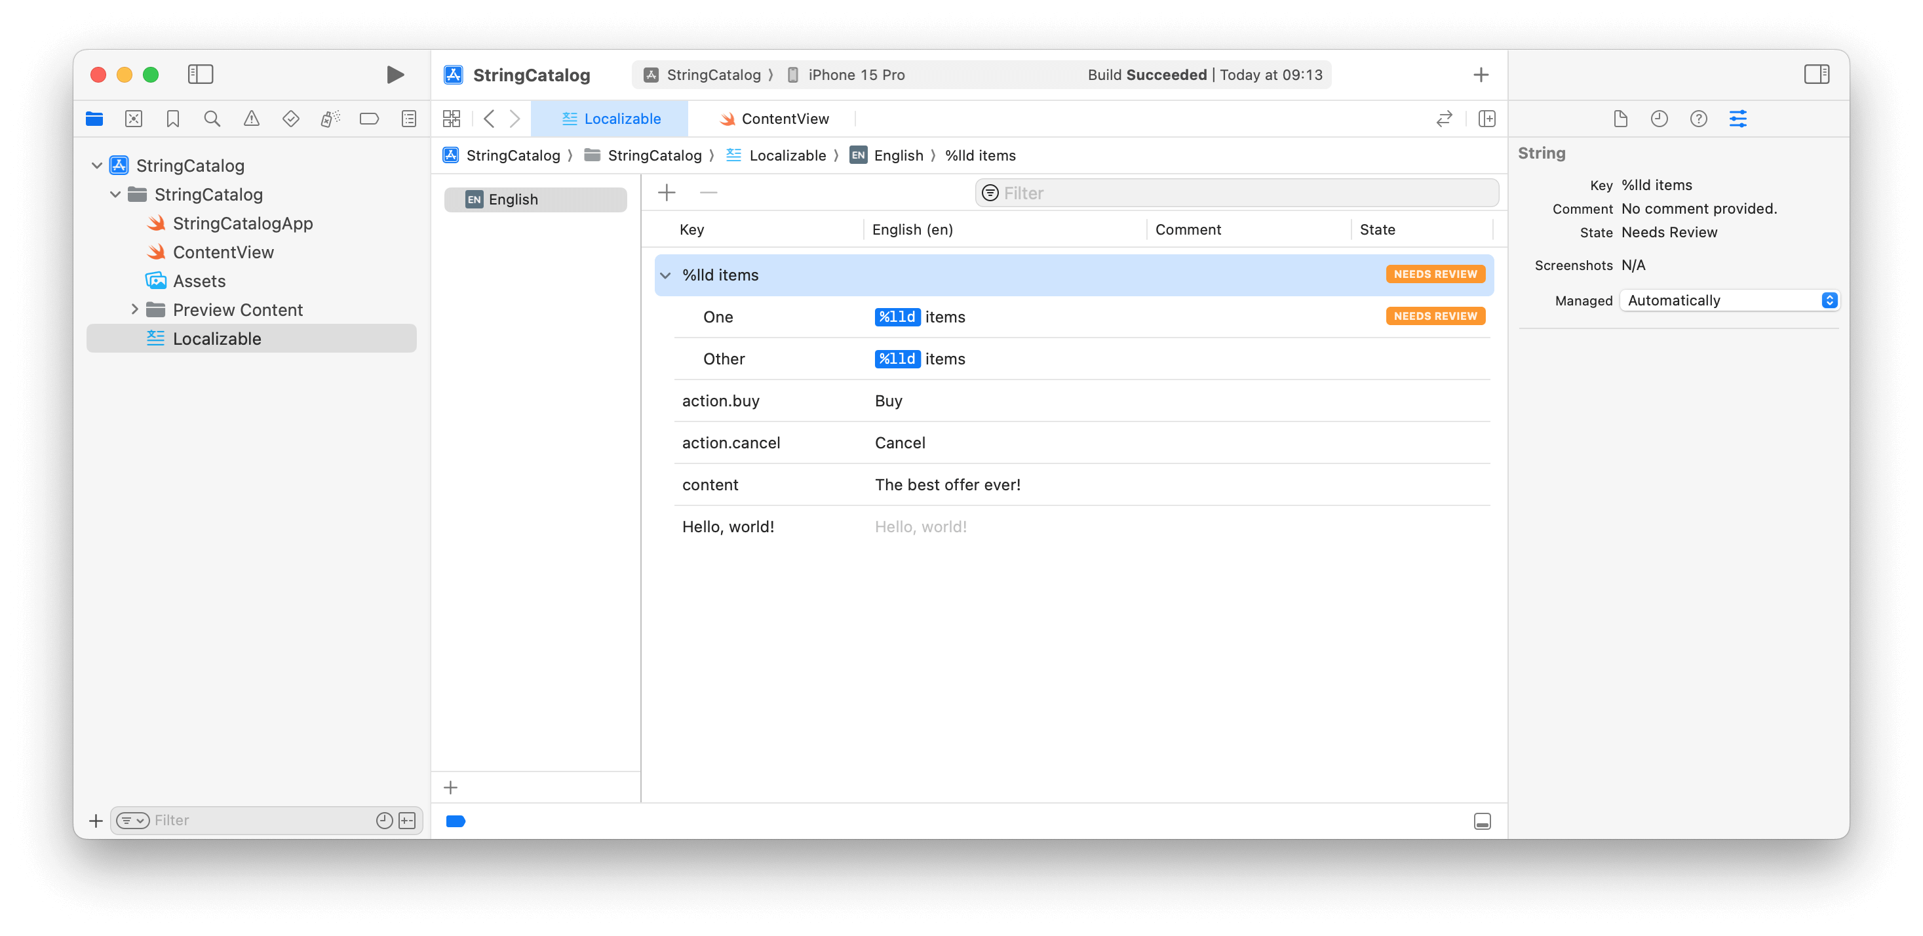
Task: Click the Add language plus button
Action: tap(452, 787)
